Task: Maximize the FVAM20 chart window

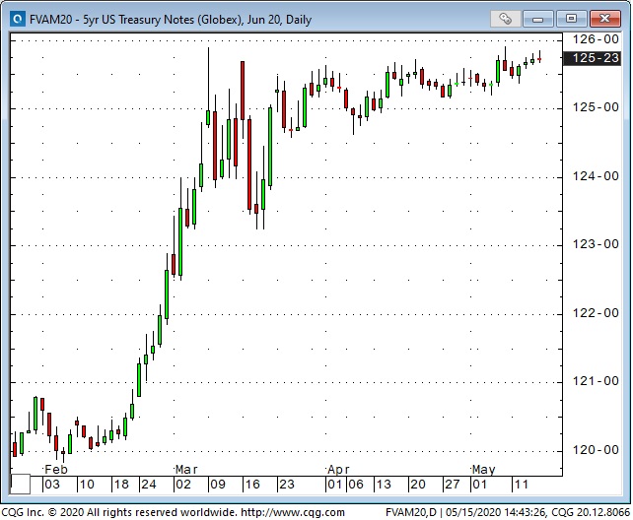Action: click(x=571, y=19)
